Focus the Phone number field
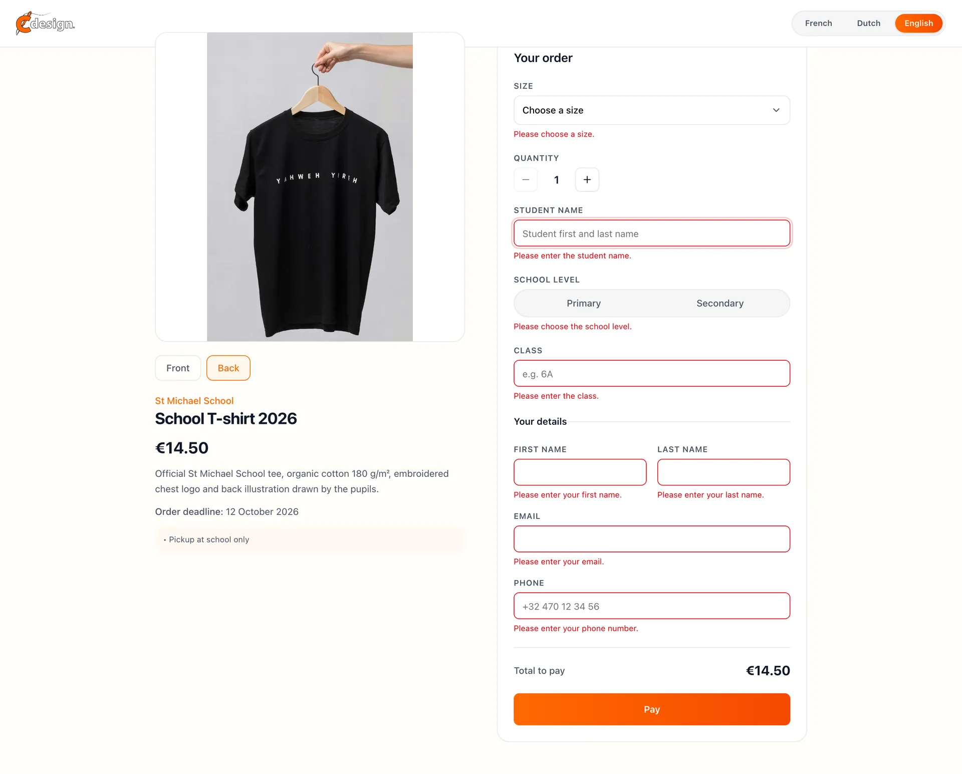 (x=651, y=606)
